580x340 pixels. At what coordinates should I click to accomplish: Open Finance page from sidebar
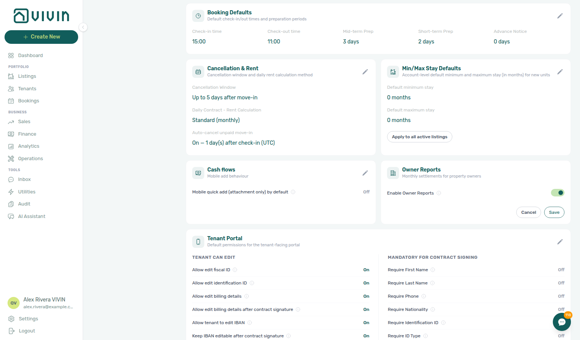click(27, 134)
